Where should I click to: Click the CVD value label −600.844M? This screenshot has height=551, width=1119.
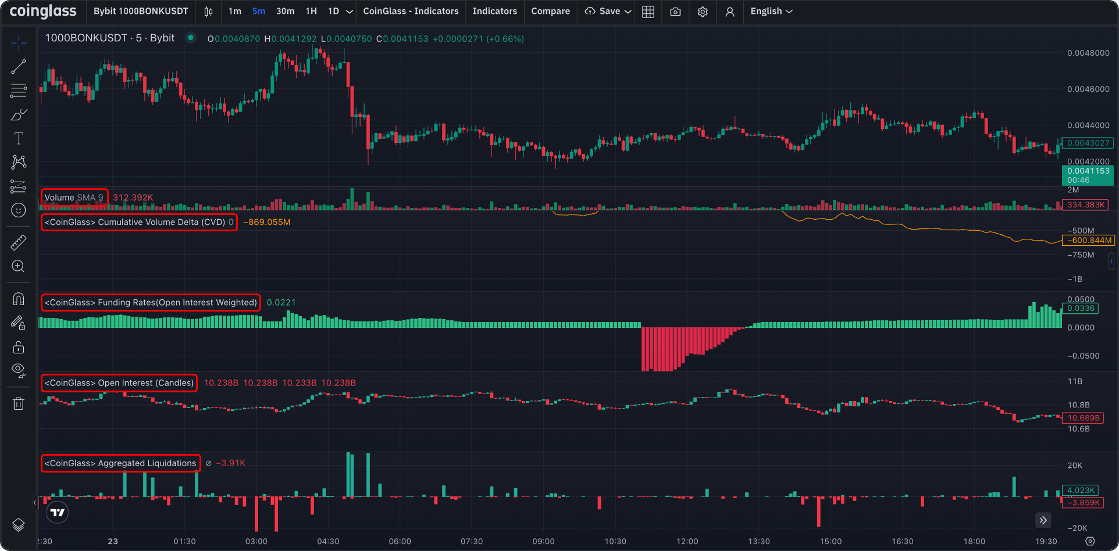[x=1088, y=240]
